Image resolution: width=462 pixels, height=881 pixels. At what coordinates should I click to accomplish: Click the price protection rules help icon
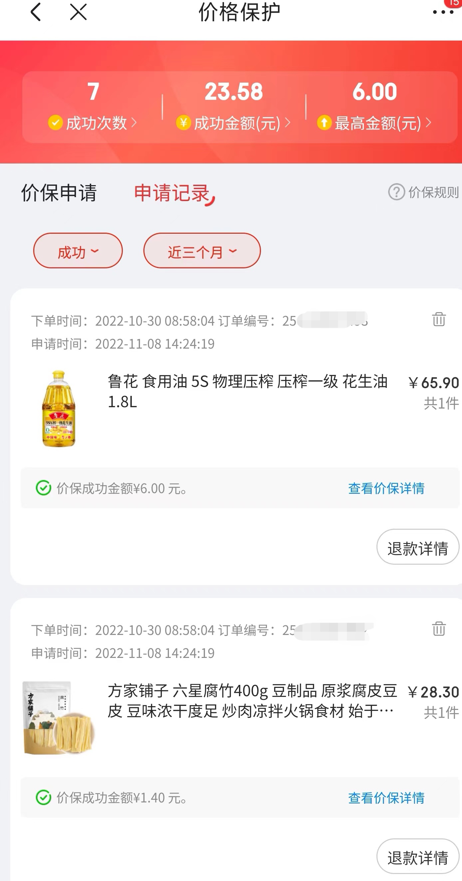(x=396, y=192)
